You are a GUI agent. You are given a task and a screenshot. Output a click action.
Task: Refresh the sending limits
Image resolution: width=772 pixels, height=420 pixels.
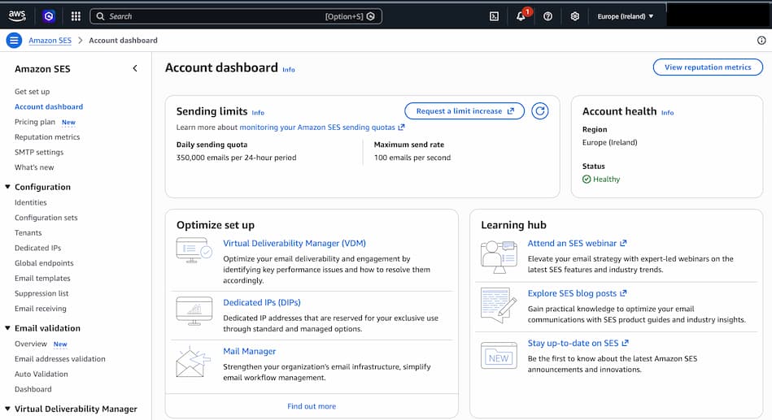pos(540,111)
